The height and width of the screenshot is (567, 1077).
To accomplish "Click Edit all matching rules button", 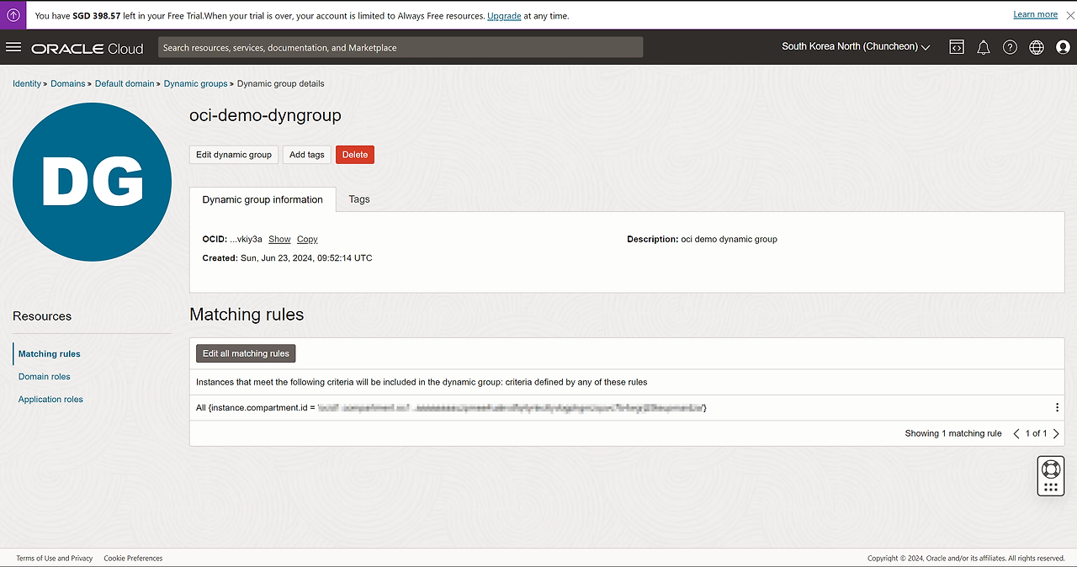I will [x=246, y=353].
